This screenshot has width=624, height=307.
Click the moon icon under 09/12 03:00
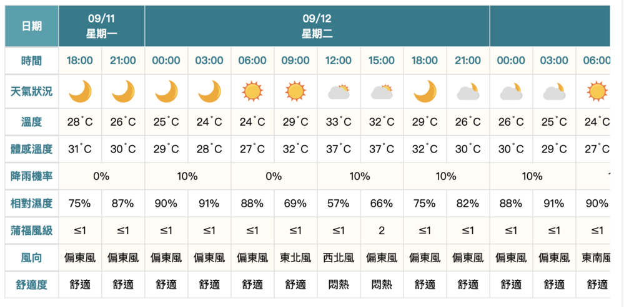pos(209,92)
